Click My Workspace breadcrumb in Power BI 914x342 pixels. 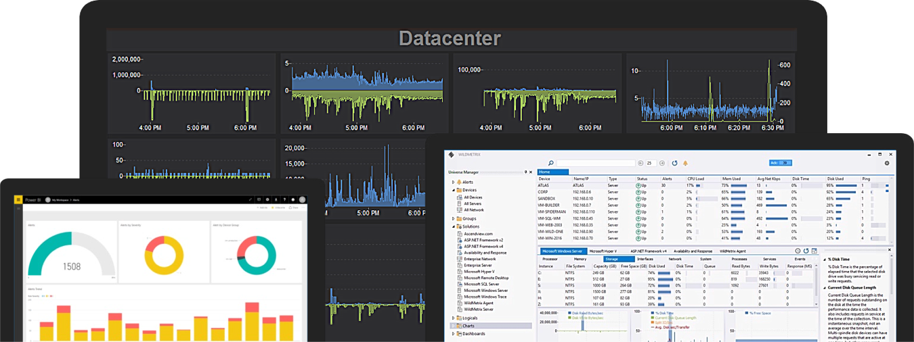[x=60, y=200]
